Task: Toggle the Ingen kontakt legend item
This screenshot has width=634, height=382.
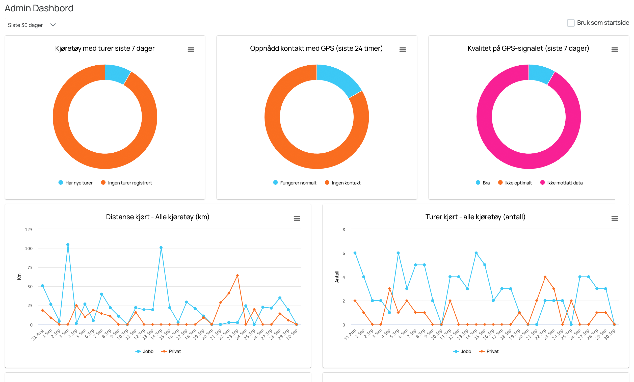Action: [342, 183]
